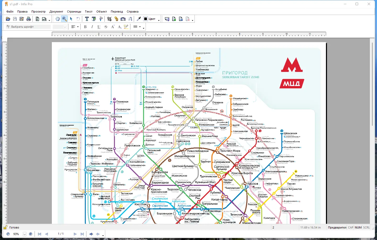
Task: Toggle Italic formatting
Action: (92, 27)
